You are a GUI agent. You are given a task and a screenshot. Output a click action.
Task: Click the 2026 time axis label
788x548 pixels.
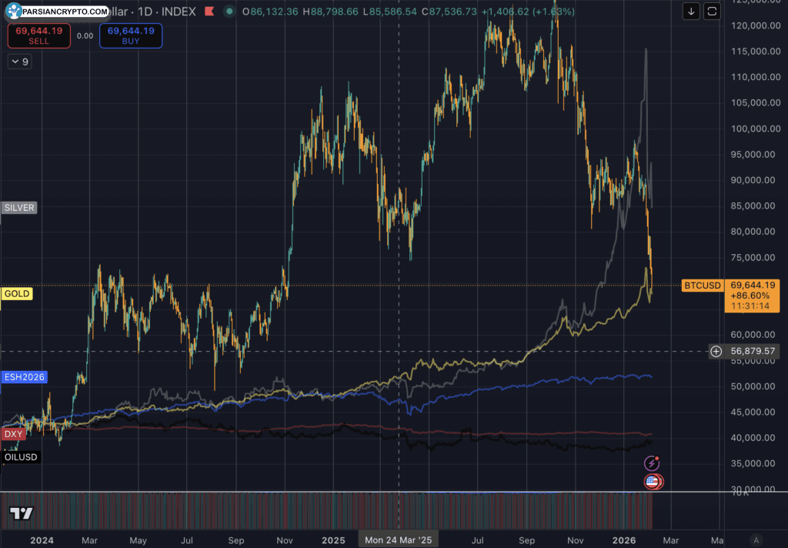[x=624, y=540]
